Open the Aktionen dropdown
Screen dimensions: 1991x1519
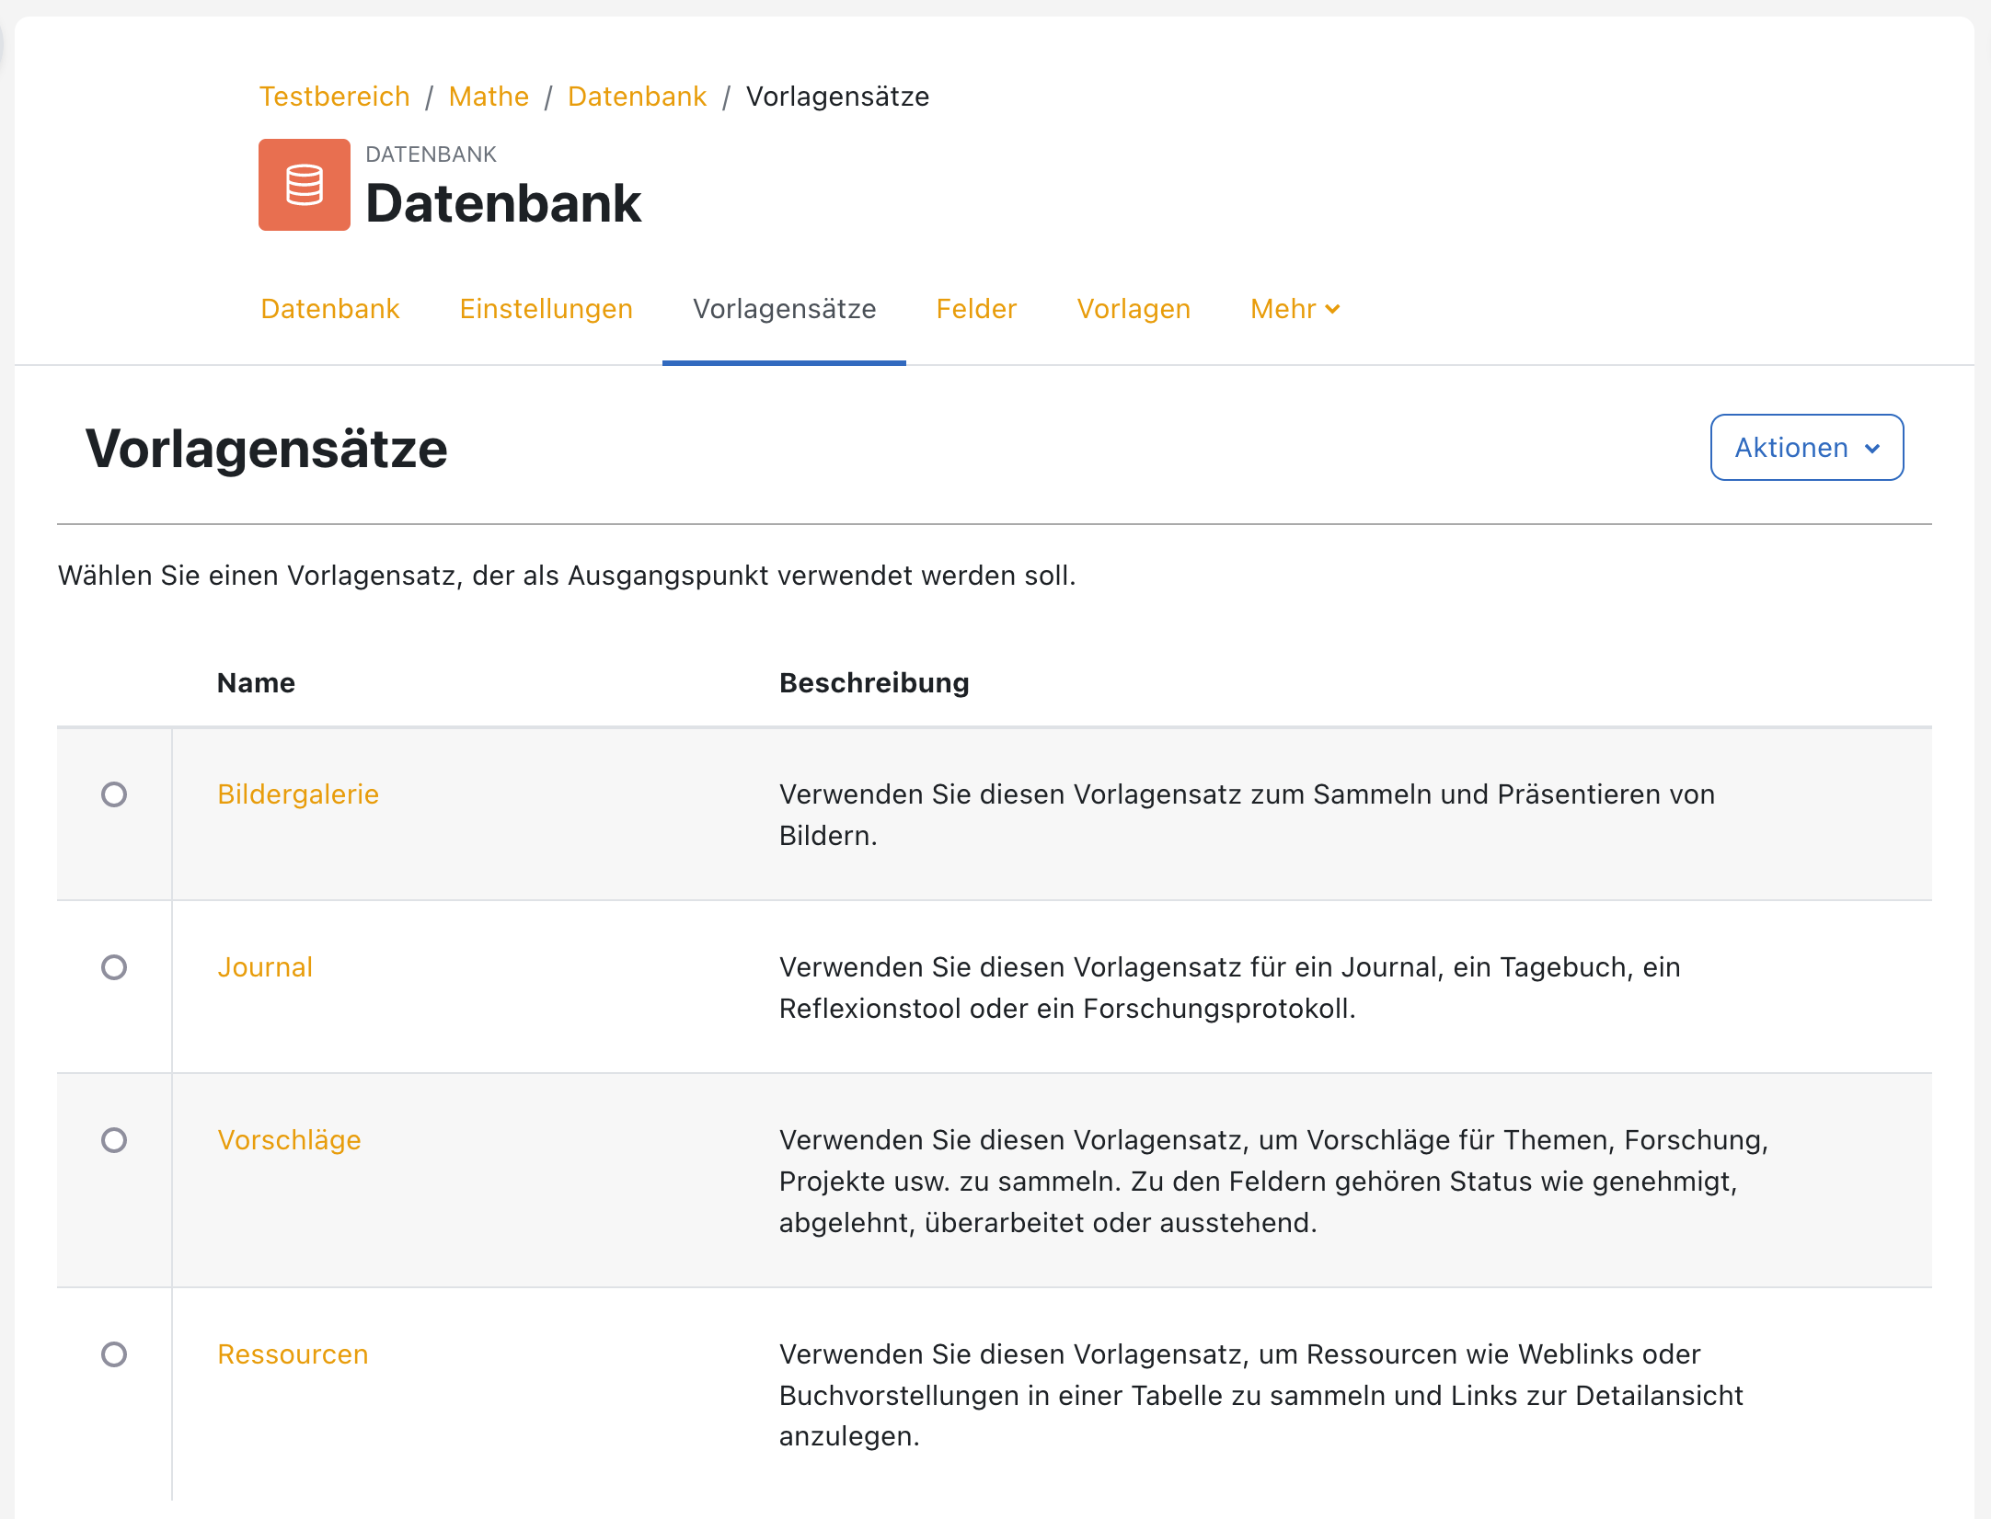pos(1805,448)
